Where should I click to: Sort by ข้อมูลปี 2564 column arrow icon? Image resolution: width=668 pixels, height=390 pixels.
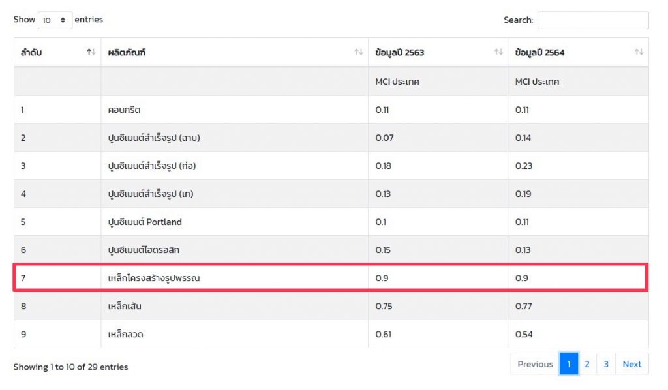pos(639,52)
